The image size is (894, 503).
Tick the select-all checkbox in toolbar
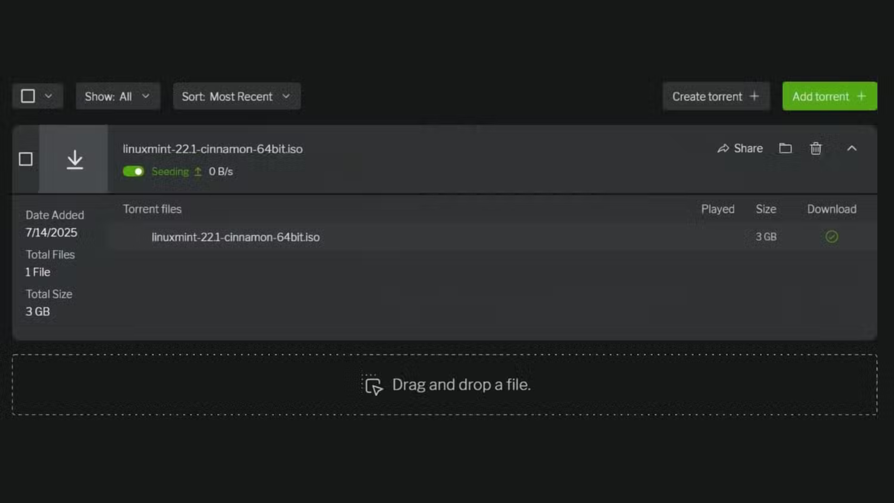28,96
